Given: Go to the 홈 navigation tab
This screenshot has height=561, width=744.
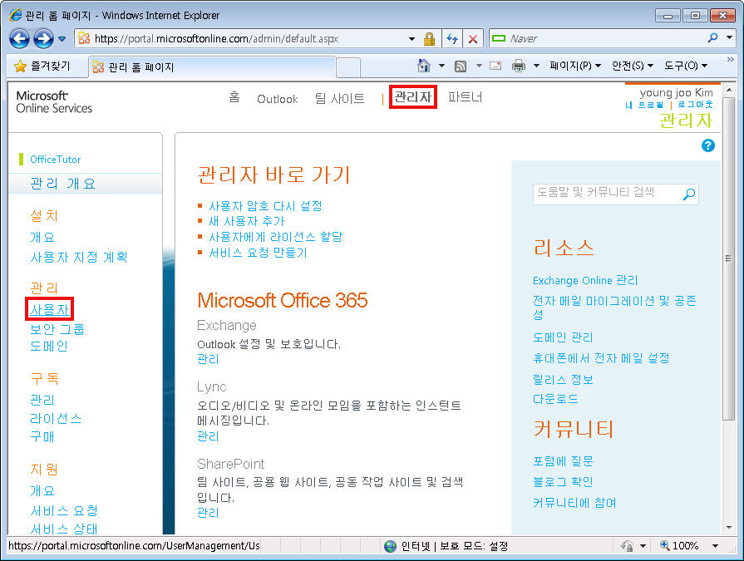Looking at the screenshot, I should 234,98.
